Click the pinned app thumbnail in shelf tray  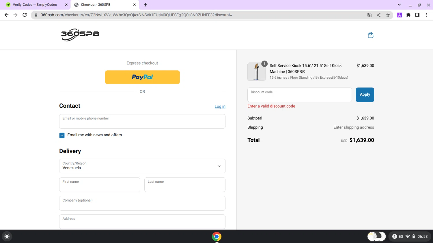[x=376, y=236]
